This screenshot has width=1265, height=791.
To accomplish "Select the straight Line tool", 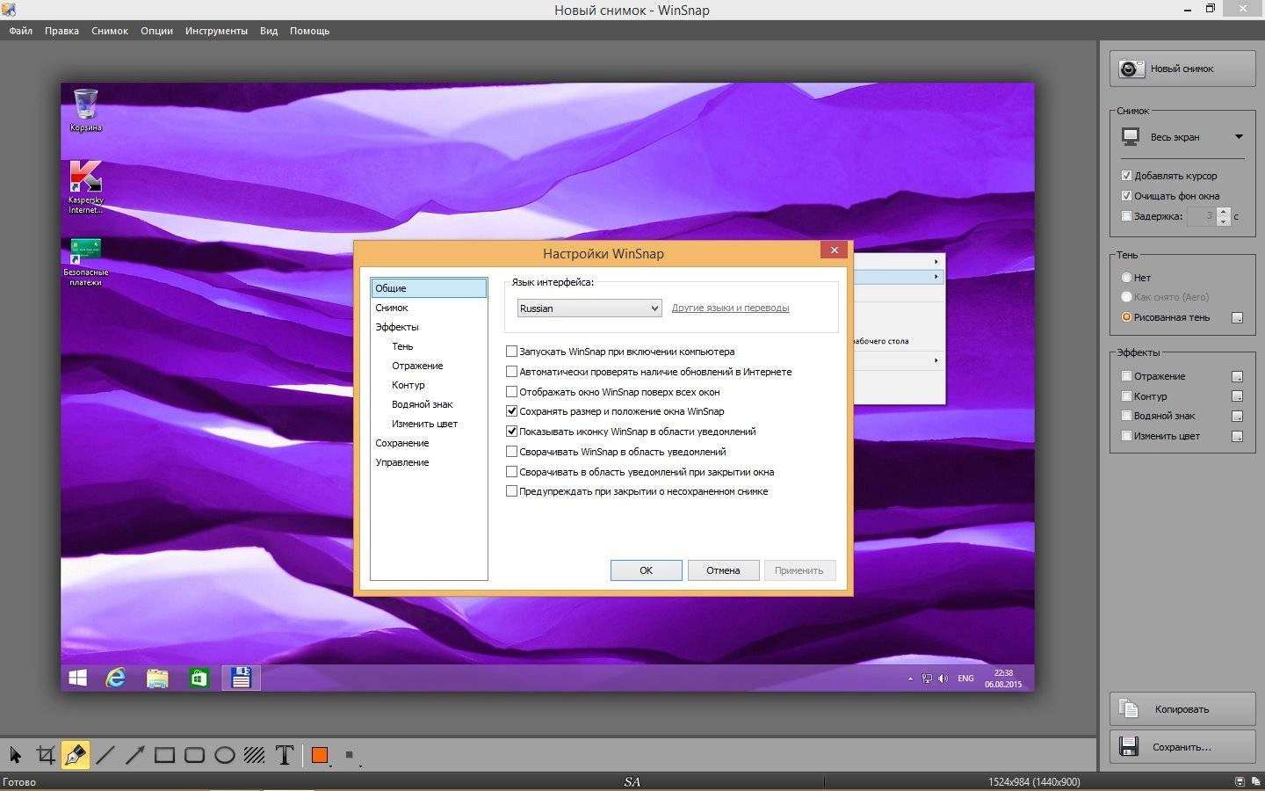I will pos(105,755).
